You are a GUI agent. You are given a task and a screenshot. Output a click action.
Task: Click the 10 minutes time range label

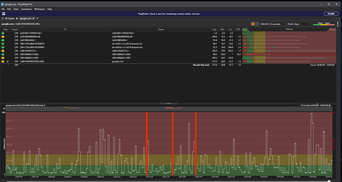(x=314, y=105)
